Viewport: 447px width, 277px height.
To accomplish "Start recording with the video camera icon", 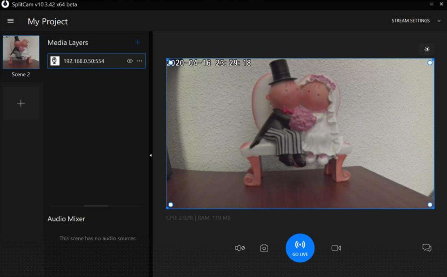I will 336,248.
